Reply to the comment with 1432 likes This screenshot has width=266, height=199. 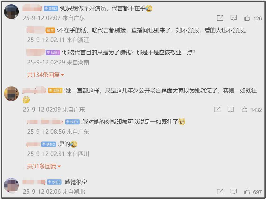[x=231, y=110]
